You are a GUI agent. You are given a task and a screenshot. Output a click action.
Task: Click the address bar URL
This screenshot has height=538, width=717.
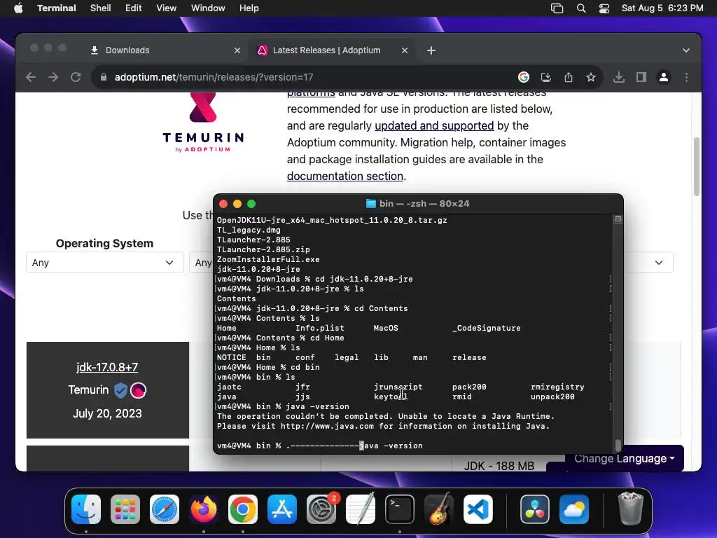coord(214,77)
